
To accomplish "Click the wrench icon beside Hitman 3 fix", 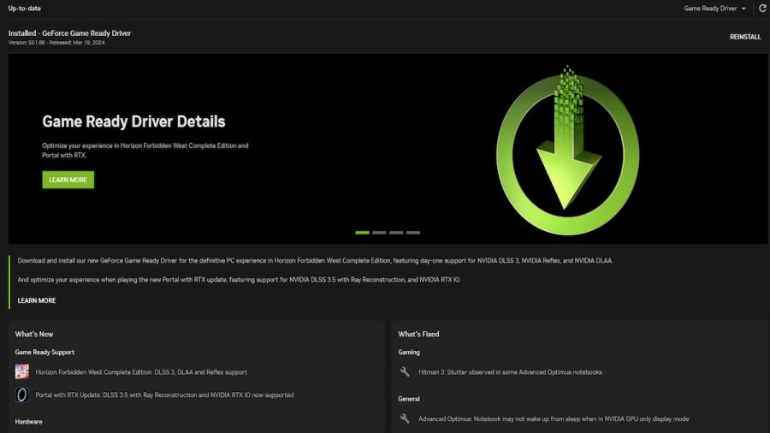I will [406, 372].
